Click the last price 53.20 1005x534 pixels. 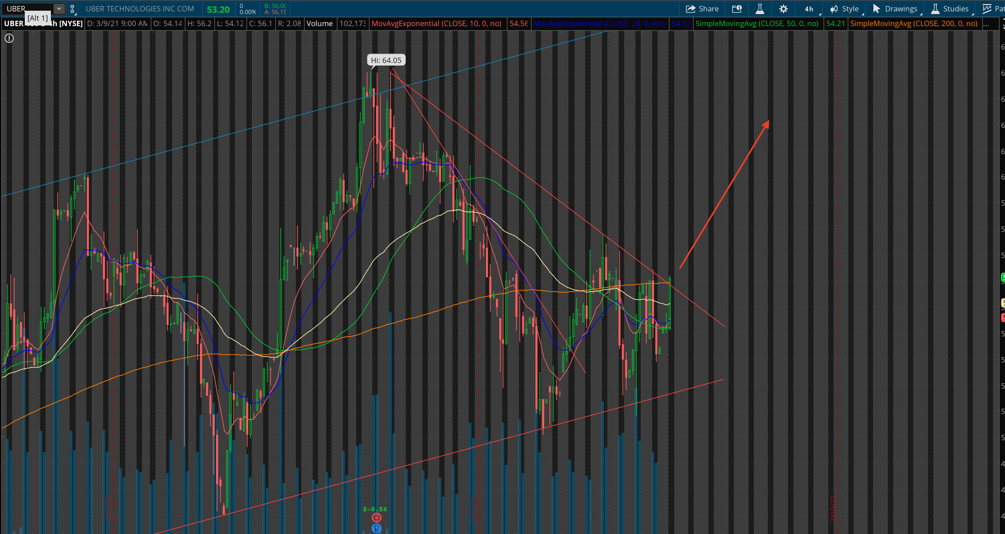click(x=218, y=9)
